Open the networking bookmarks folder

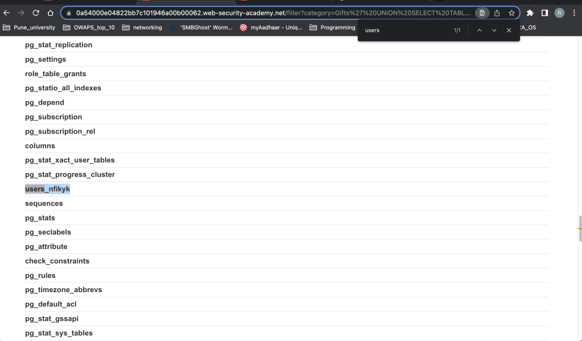pos(142,27)
